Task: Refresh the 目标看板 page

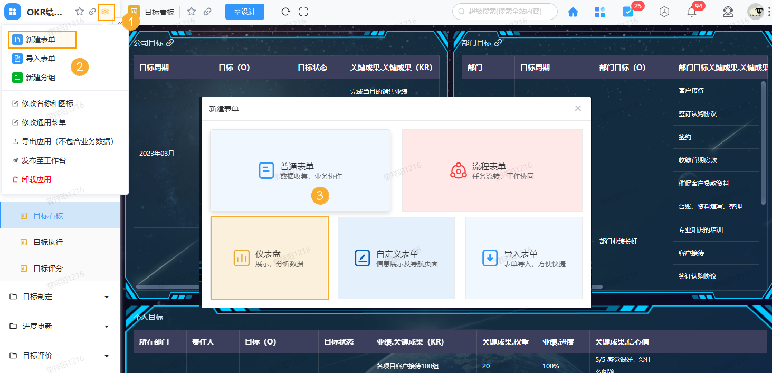Action: [285, 11]
